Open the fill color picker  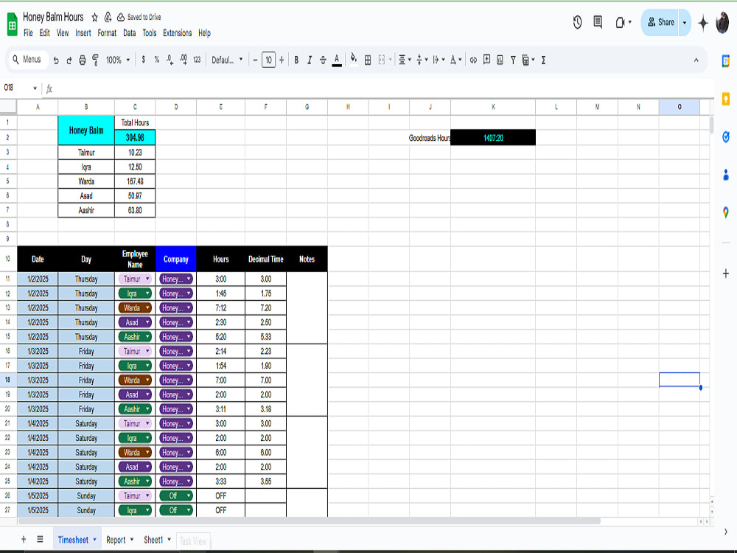[354, 59]
